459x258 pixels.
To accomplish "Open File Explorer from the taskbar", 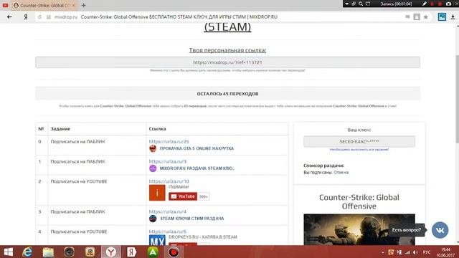I will [48, 252].
